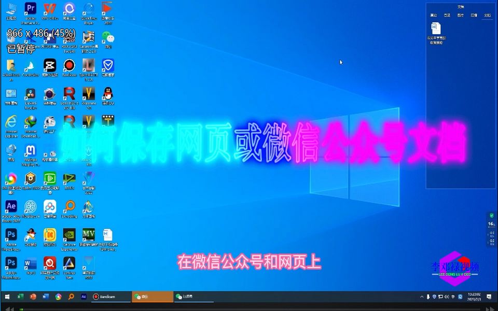Expand hidden icons in the system tray
This screenshot has width=498, height=311.
422,297
